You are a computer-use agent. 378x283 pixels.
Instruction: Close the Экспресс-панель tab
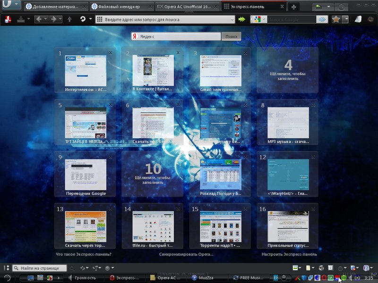coord(282,7)
